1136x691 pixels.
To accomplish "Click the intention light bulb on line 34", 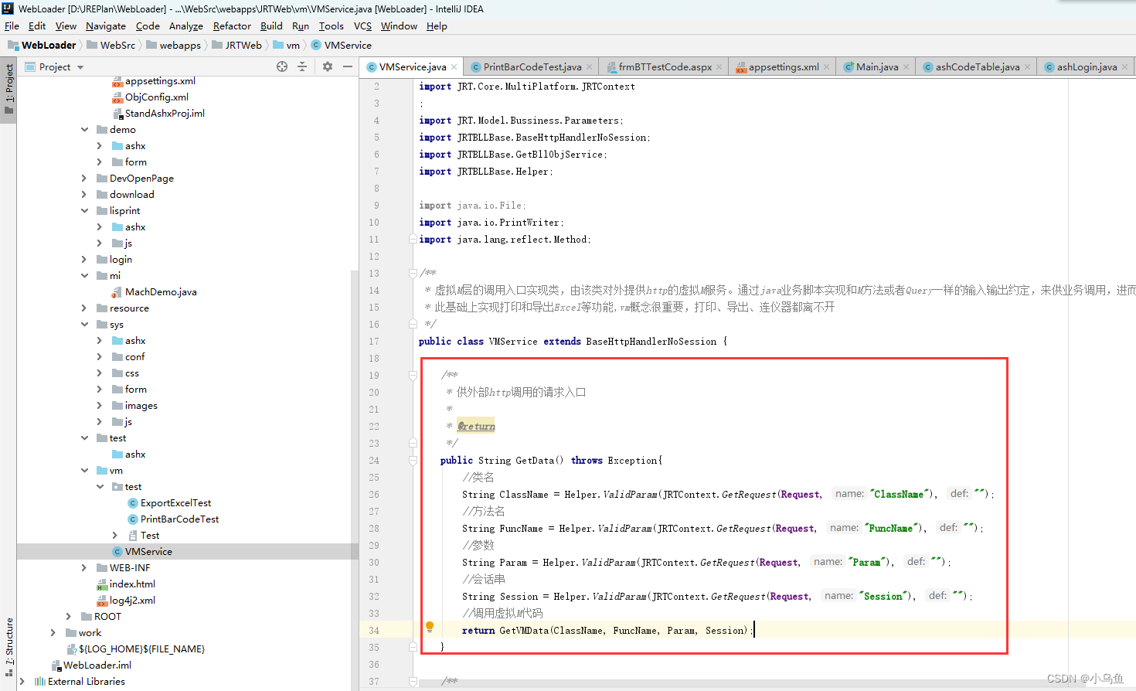I will pos(430,627).
